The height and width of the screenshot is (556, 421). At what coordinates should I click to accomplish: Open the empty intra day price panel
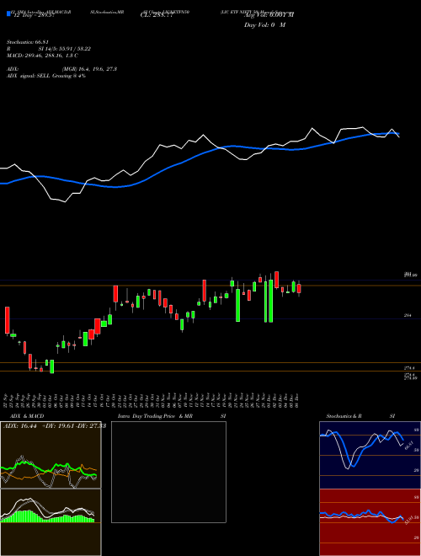tap(168, 472)
